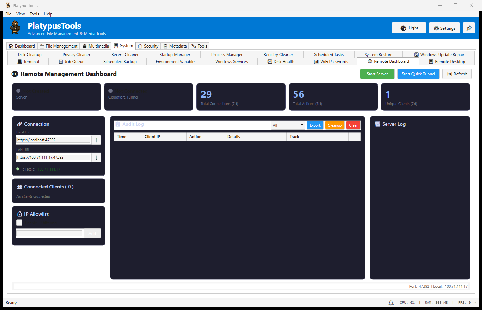Click the copy icon beside the Local URL
Viewport: 482px width, 310px height.
coord(96,140)
